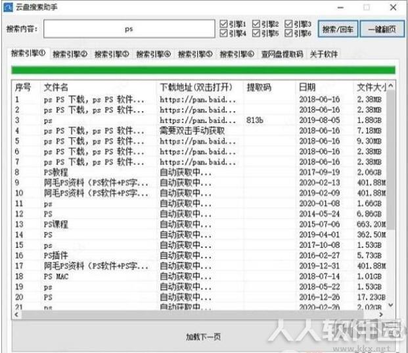Click file size 9.30MB in row 5
408x353 pixels.
click(x=369, y=141)
